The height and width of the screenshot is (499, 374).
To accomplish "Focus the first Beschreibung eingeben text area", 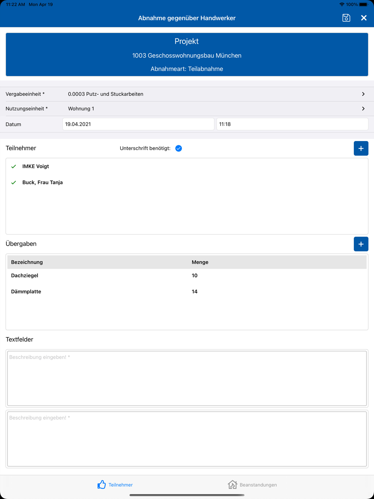I will coord(187,378).
